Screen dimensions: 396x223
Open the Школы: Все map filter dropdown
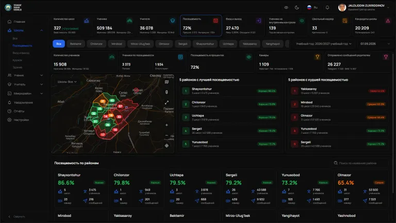point(67,82)
